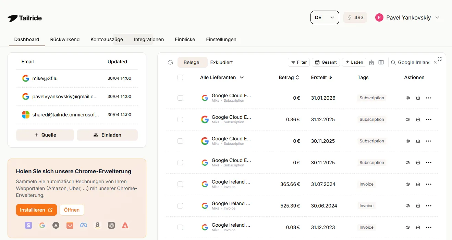Click the orange shopping bag icon
This screenshot has width=452, height=240.
(x=70, y=225)
